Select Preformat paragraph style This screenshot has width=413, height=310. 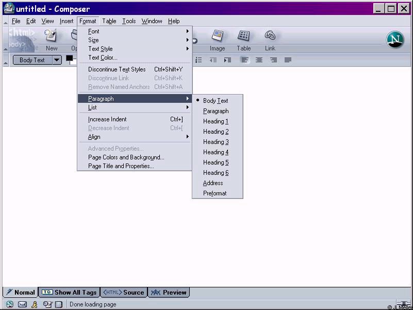(x=218, y=193)
